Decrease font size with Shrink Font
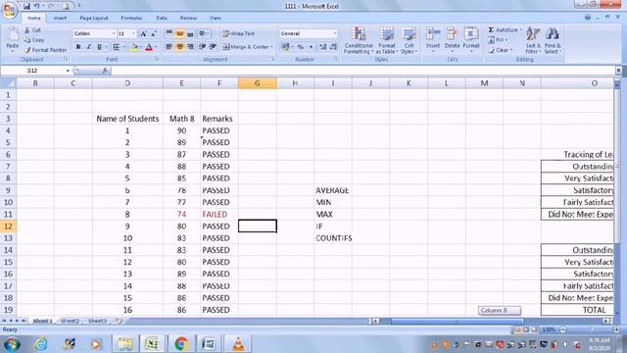The height and width of the screenshot is (353, 627). [154, 33]
